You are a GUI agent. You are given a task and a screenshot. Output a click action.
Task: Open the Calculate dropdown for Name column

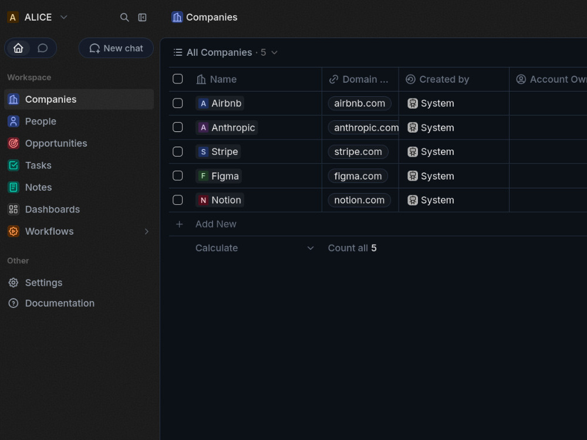[255, 248]
